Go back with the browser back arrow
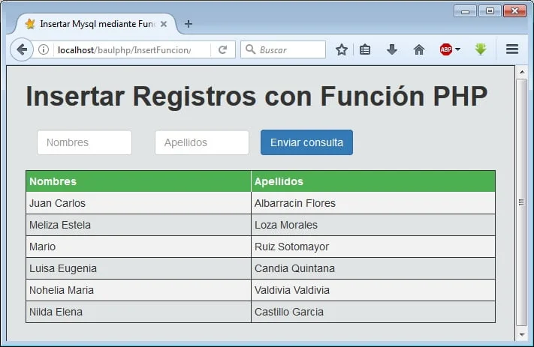Viewport: 534px width, 347px height. pyautogui.click(x=22, y=49)
